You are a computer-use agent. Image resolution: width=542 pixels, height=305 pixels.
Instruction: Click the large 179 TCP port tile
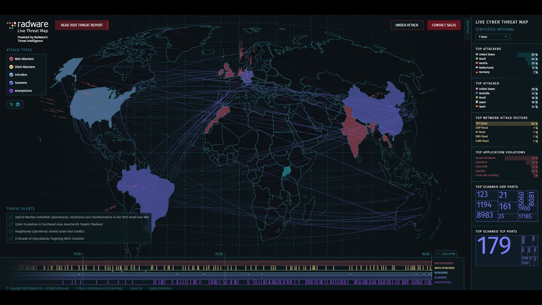(494, 246)
